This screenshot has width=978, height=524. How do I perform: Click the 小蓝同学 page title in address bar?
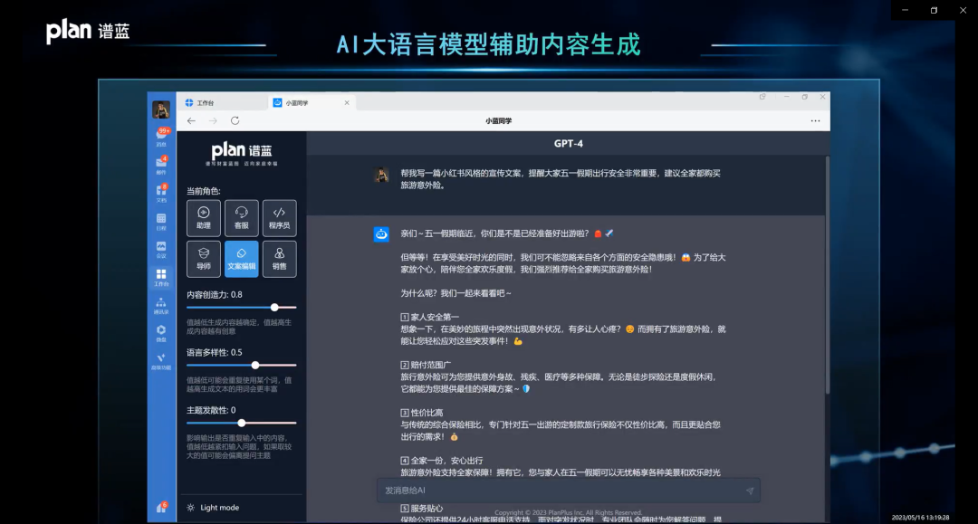coord(498,121)
